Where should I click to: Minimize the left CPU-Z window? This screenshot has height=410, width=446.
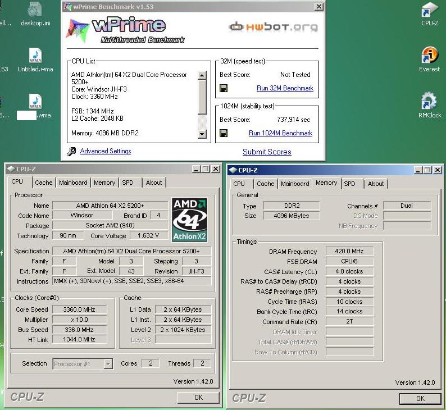(195, 169)
